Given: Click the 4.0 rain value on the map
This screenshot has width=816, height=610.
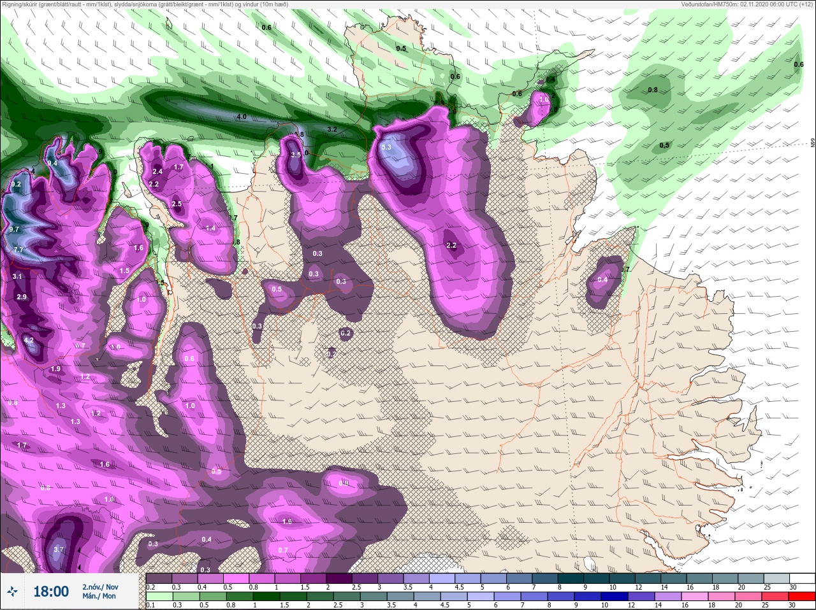Looking at the screenshot, I should point(242,117).
